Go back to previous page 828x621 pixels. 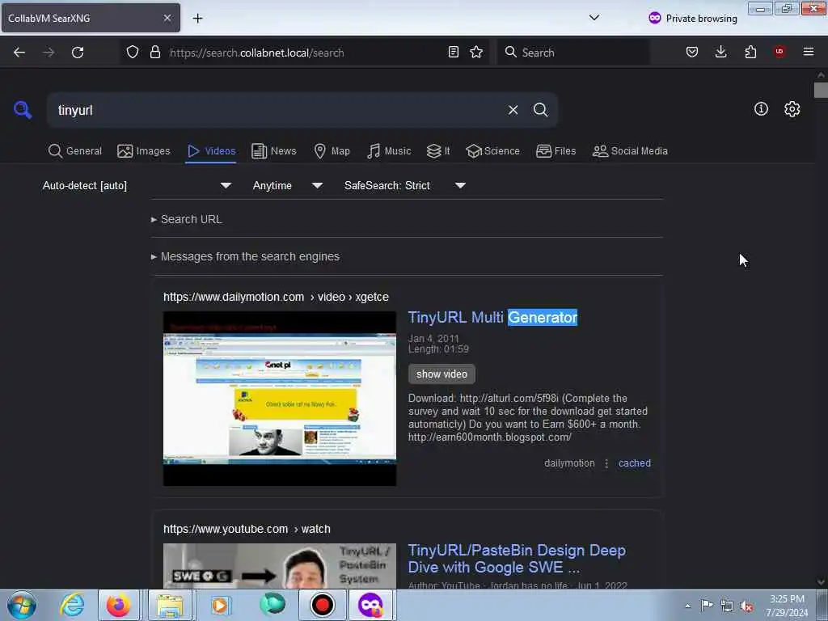[x=19, y=53]
